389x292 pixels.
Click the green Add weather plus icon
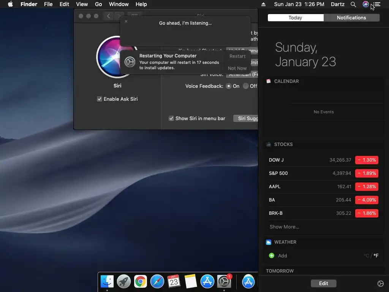click(272, 255)
